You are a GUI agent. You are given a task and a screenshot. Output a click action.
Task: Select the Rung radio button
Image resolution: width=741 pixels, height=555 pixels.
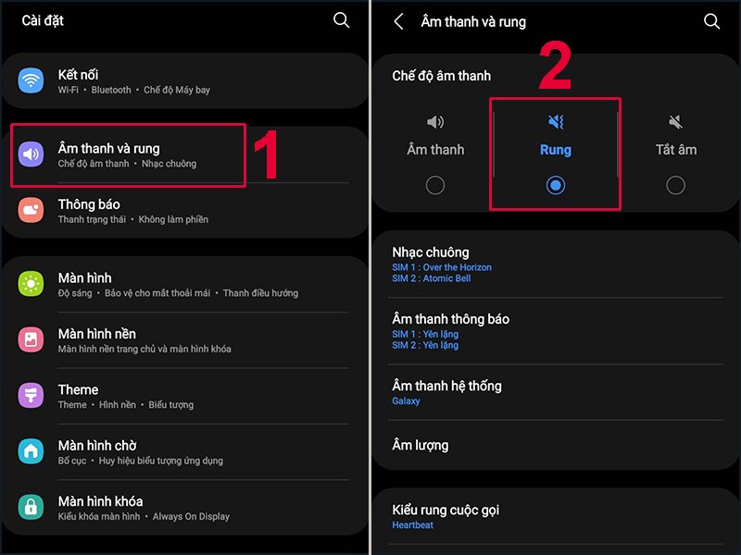555,186
